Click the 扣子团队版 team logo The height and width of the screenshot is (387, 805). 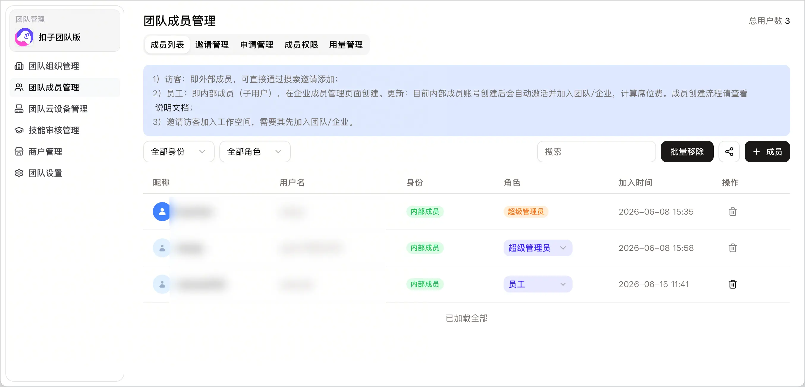coord(24,37)
